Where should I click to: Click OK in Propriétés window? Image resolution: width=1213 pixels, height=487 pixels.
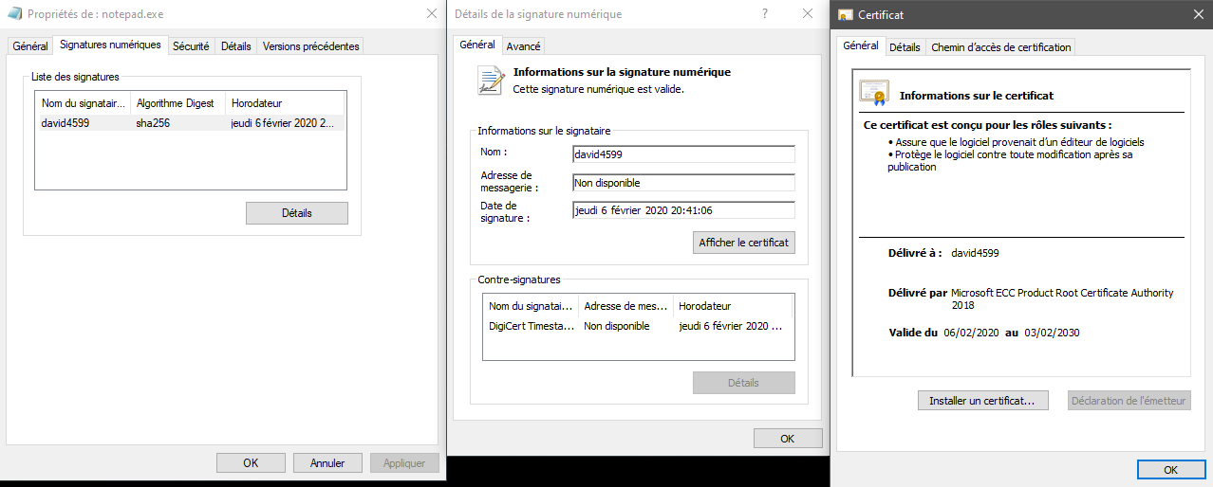coord(251,463)
